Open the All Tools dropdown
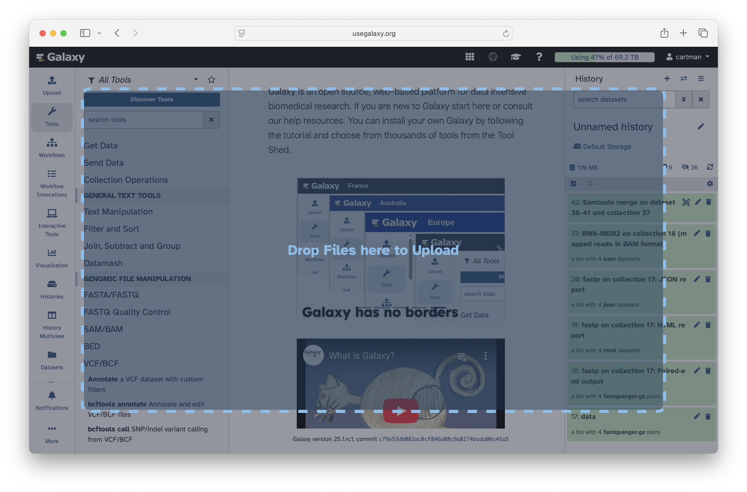This screenshot has height=492, width=747. 196,79
